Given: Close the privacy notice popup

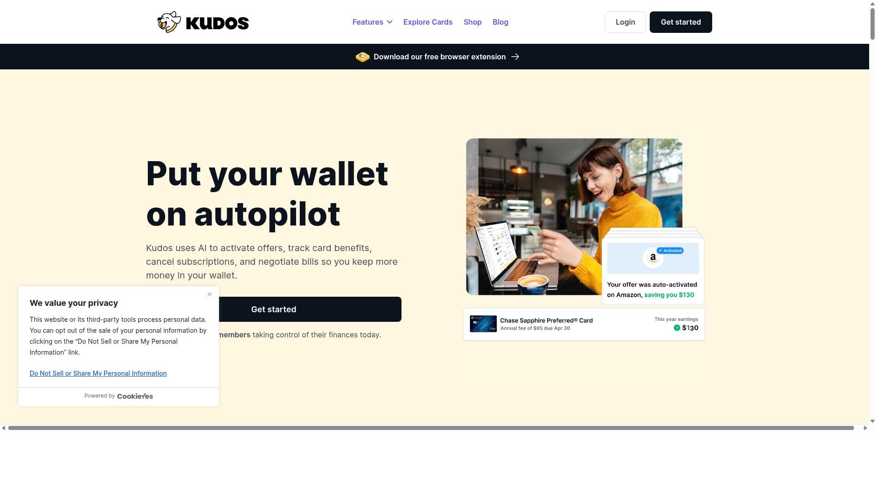Looking at the screenshot, I should pos(209,294).
